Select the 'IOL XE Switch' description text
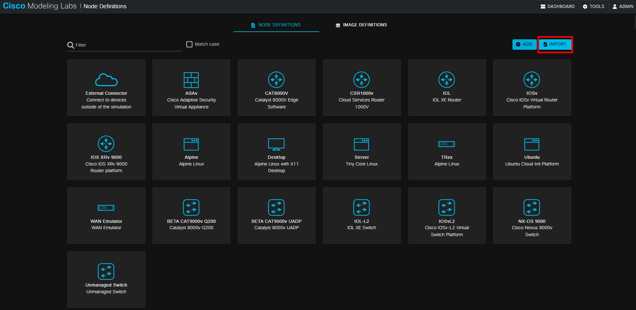This screenshot has height=310, width=636. (x=362, y=228)
